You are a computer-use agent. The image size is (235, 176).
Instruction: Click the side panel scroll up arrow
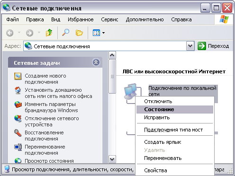[x=112, y=55]
